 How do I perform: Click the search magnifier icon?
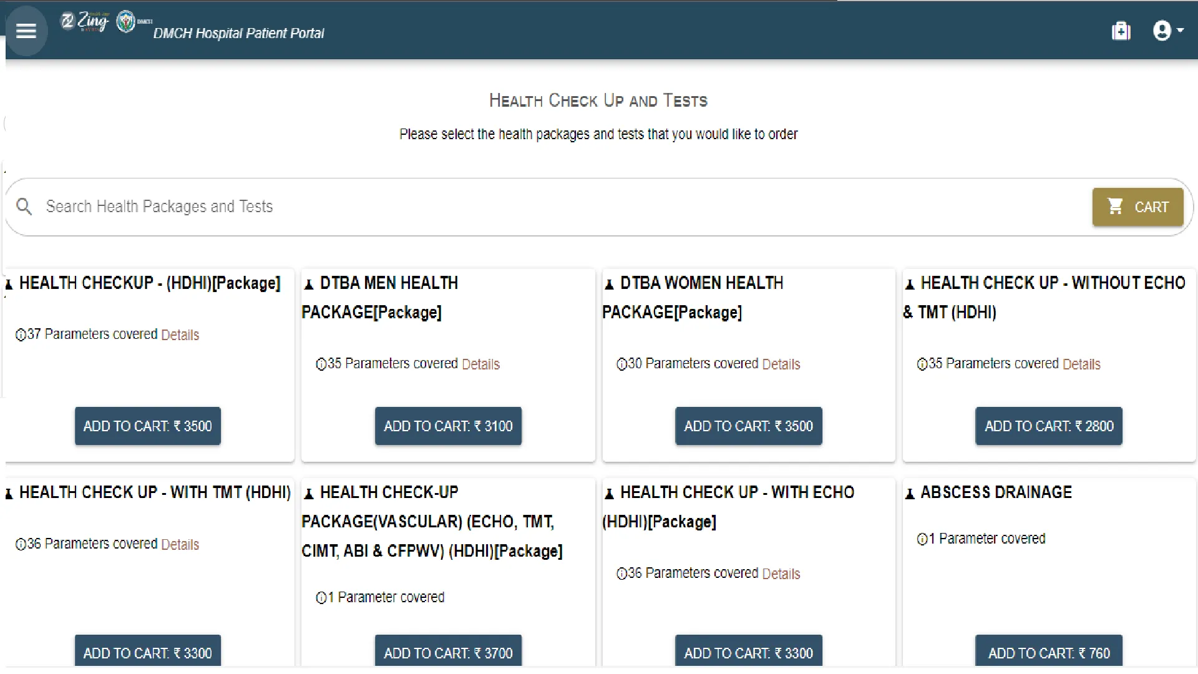point(24,207)
